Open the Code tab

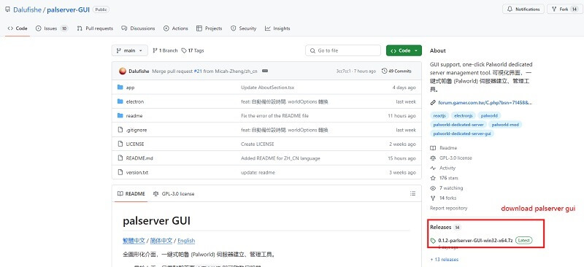pos(17,28)
